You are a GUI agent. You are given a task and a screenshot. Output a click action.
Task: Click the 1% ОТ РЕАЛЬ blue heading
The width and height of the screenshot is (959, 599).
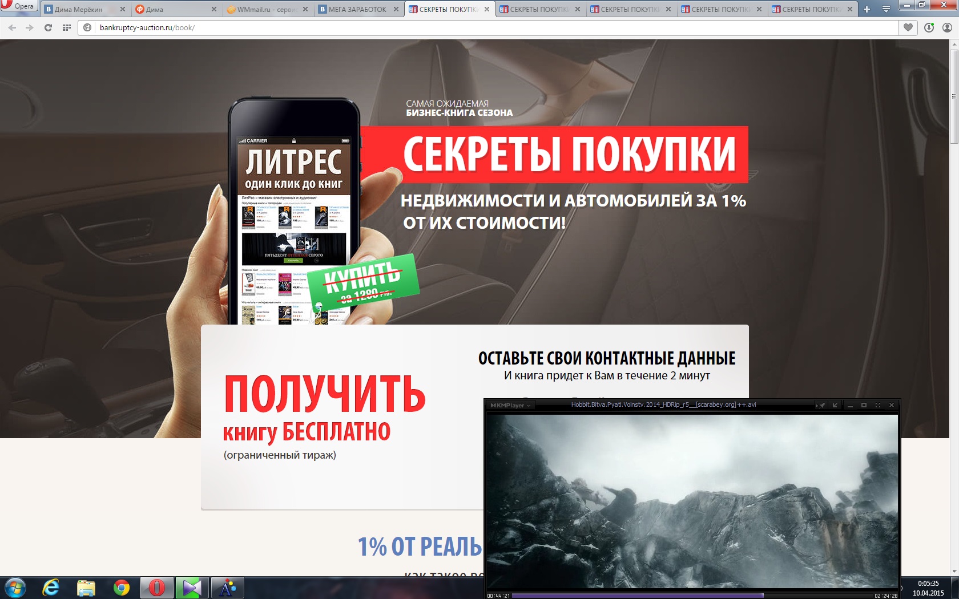tap(420, 547)
